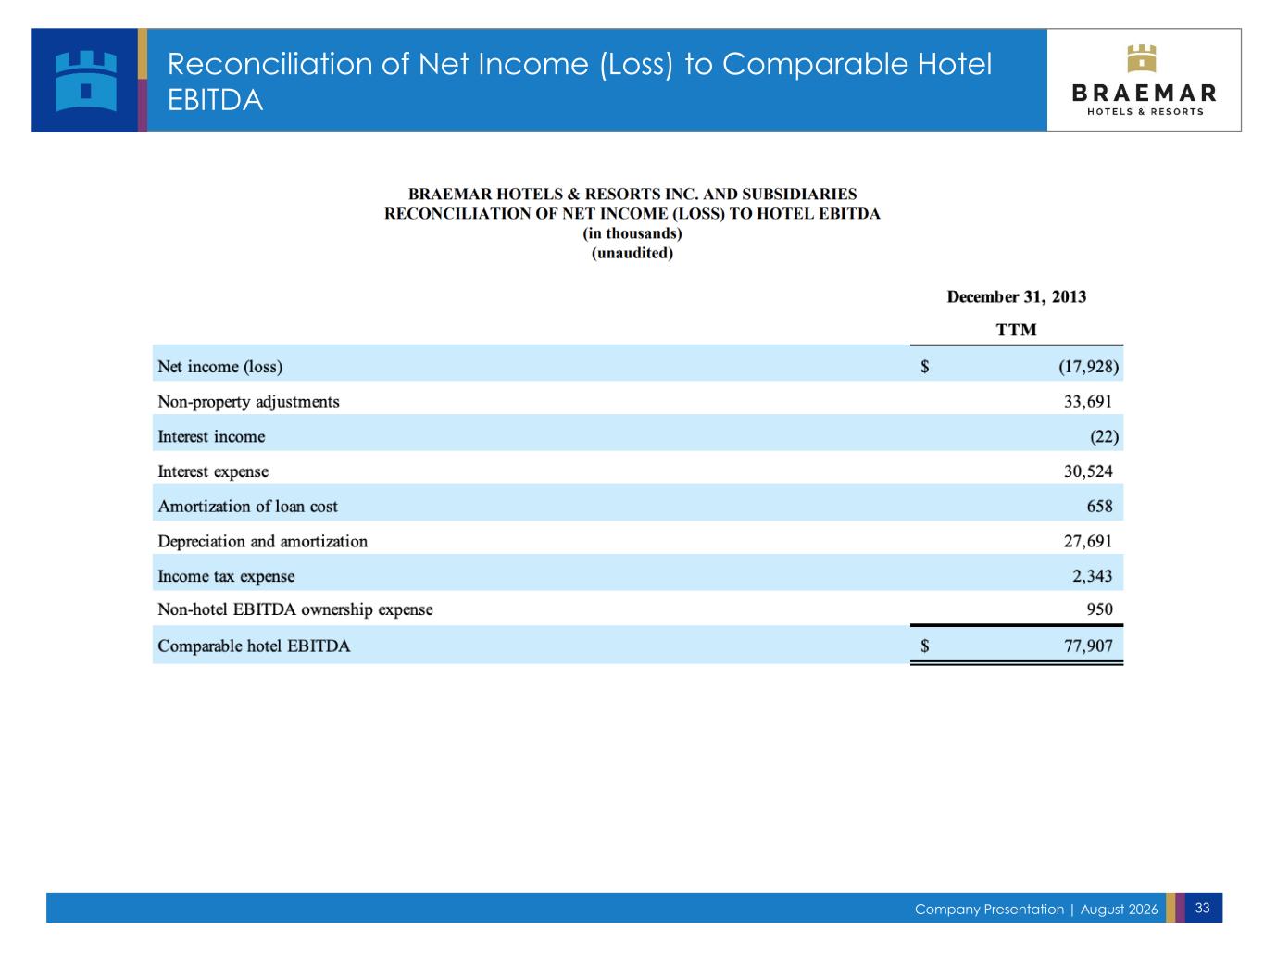Click the Depreciation and amortization label
The image size is (1264, 954).
coord(262,542)
